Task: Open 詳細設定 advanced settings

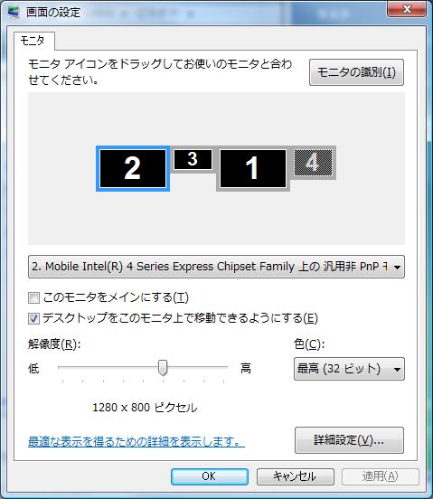Action: click(x=349, y=440)
